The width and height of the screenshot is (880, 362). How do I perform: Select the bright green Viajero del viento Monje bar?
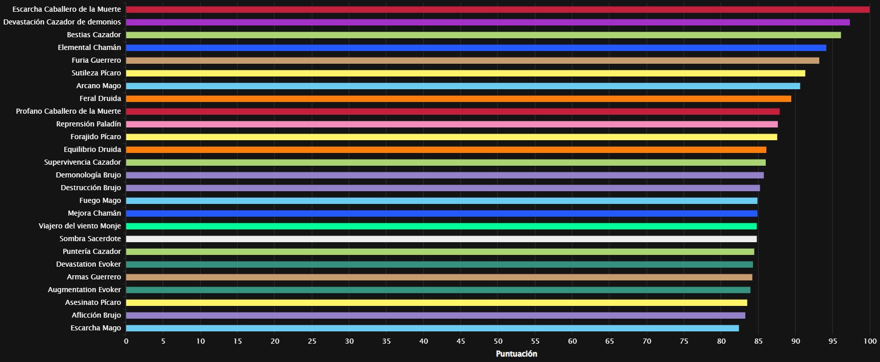click(441, 226)
